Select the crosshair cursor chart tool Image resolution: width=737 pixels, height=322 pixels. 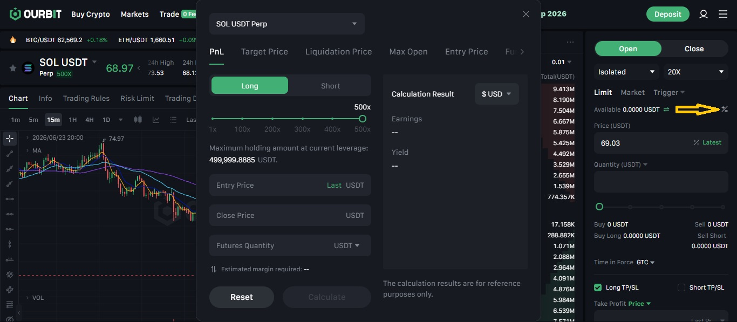(x=9, y=139)
